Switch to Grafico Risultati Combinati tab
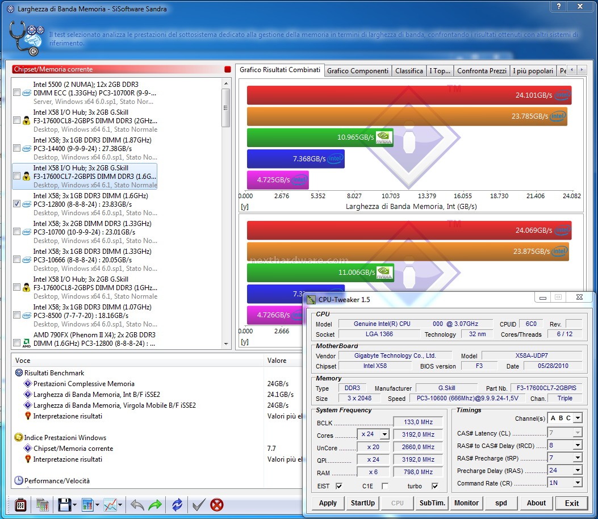This screenshot has width=598, height=519. tap(279, 70)
